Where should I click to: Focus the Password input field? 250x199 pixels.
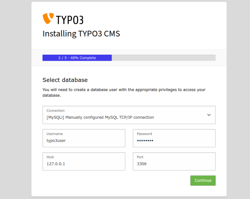tap(174, 141)
